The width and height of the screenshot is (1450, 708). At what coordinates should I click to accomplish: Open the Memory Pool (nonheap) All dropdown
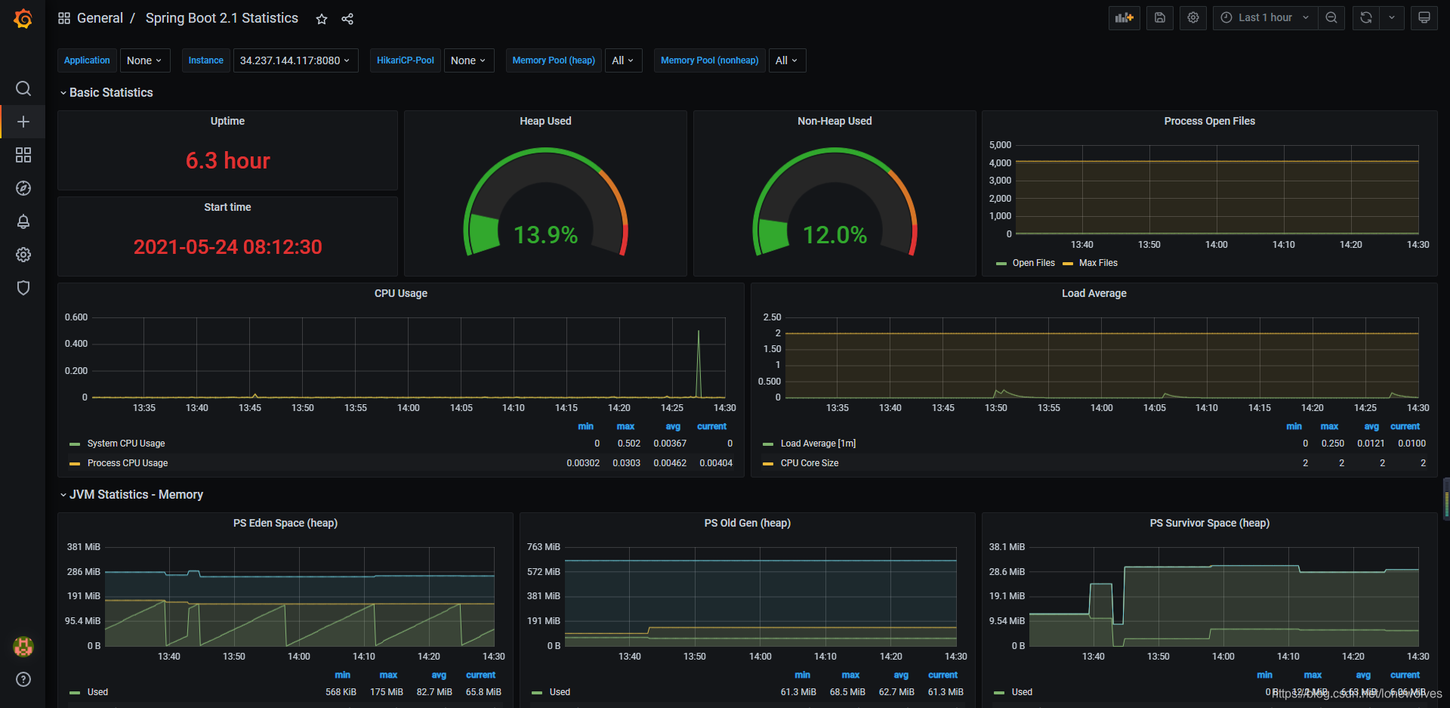787,60
